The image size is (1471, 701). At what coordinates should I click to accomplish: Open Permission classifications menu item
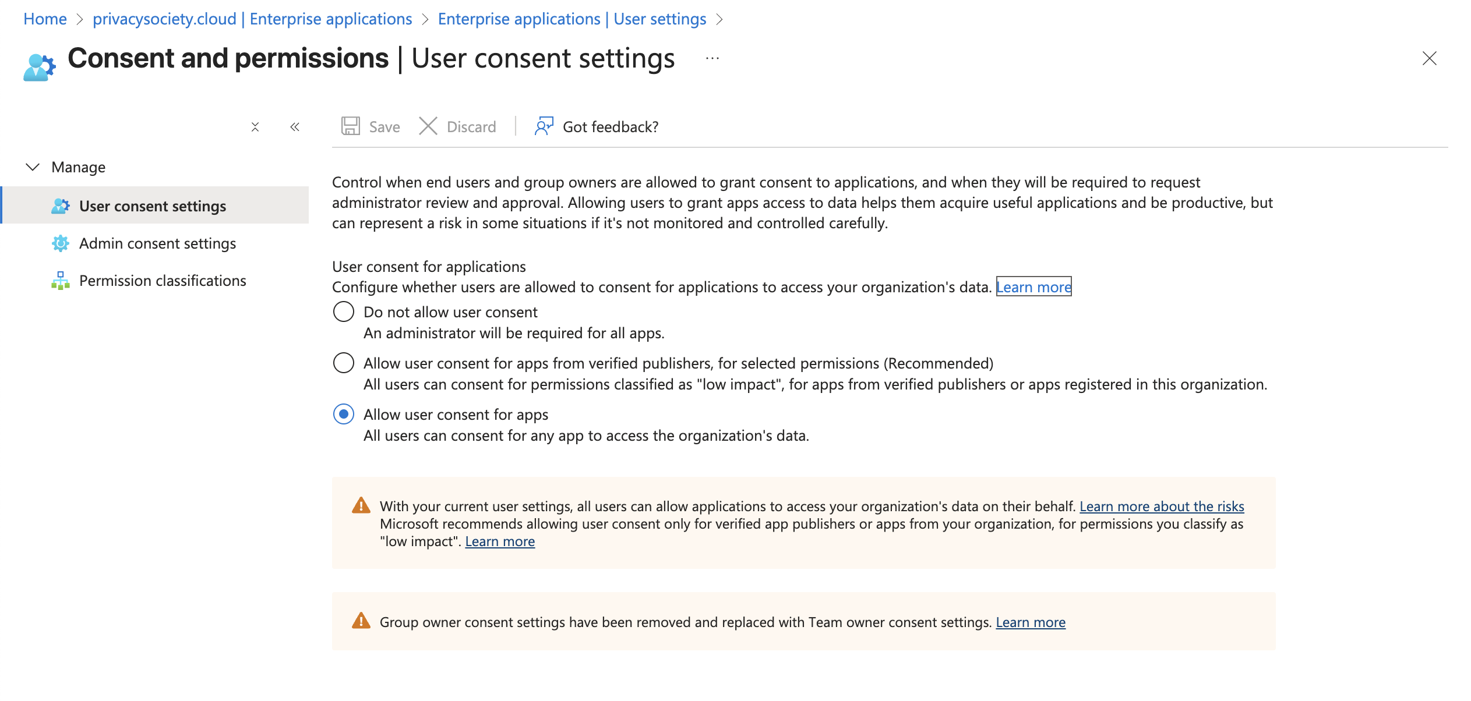click(163, 281)
